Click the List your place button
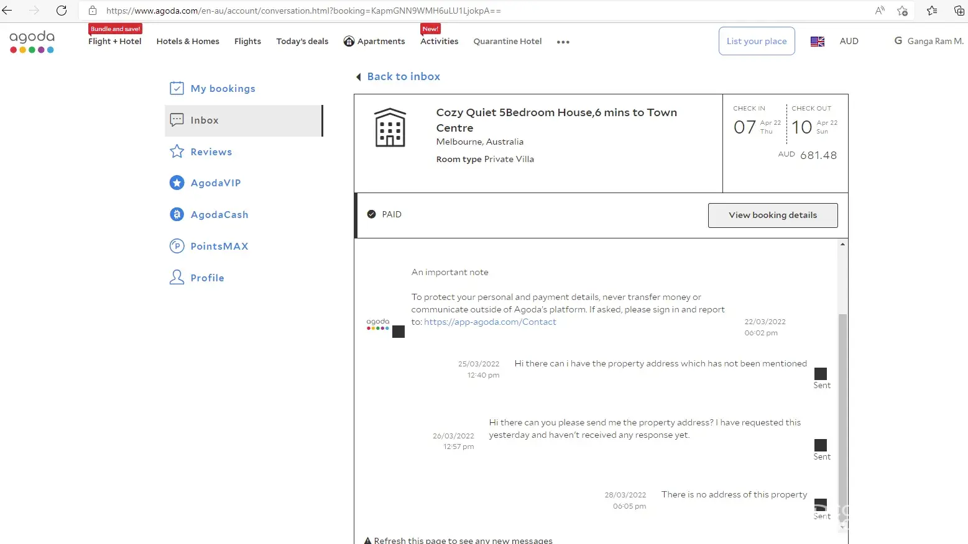Screen dimensions: 968x544 click(x=756, y=41)
